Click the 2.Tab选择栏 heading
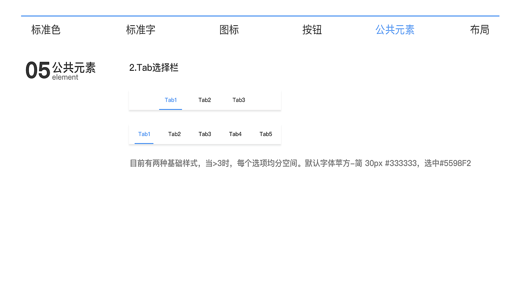Viewport: 521px width, 293px height. coord(154,68)
